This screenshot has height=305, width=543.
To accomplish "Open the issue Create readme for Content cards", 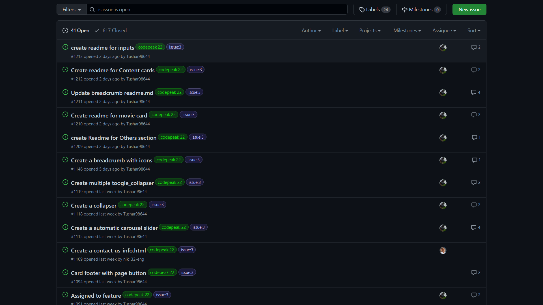I will point(113,70).
